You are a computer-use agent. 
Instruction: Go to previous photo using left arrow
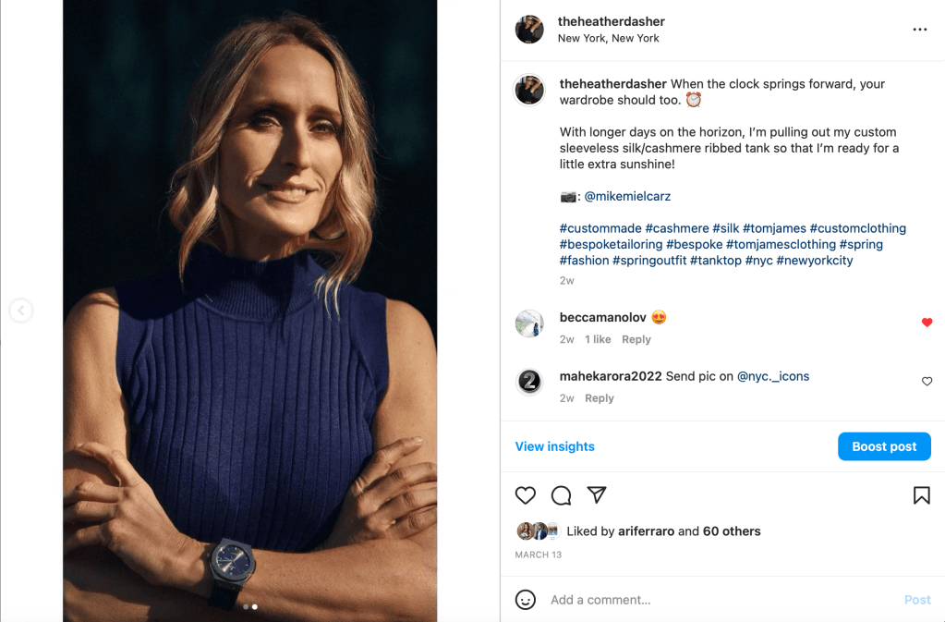(20, 311)
